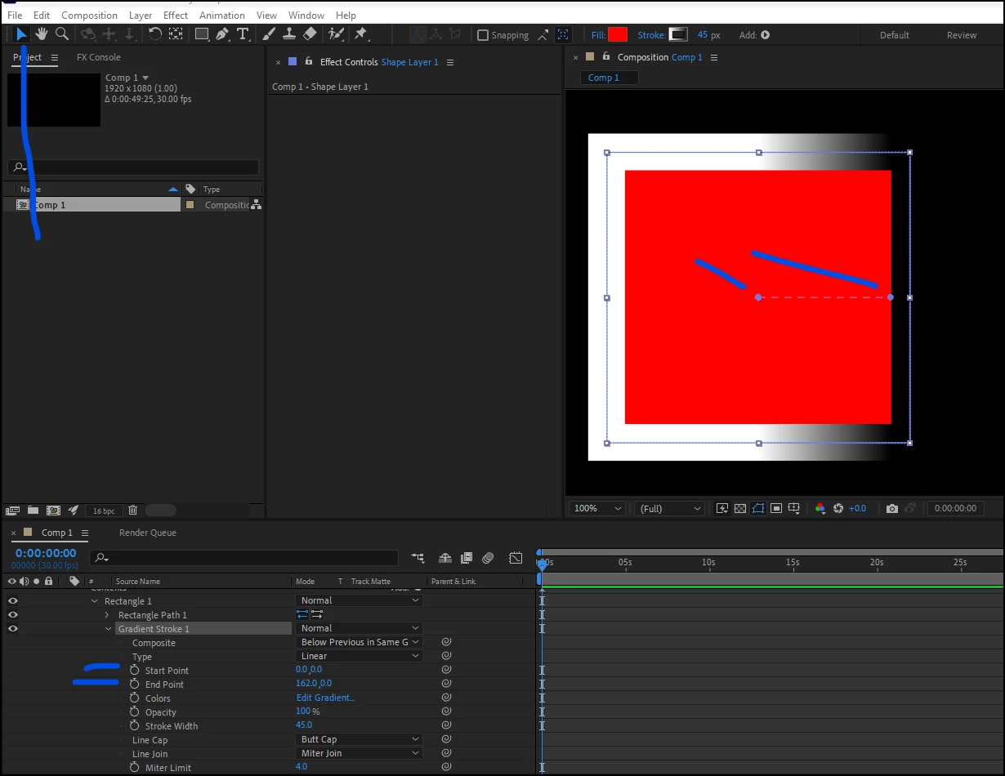Click the region of interest icon
1005x776 pixels.
776,508
